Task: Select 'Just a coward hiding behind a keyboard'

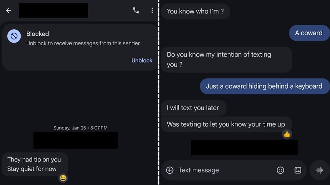Action: pos(264,86)
